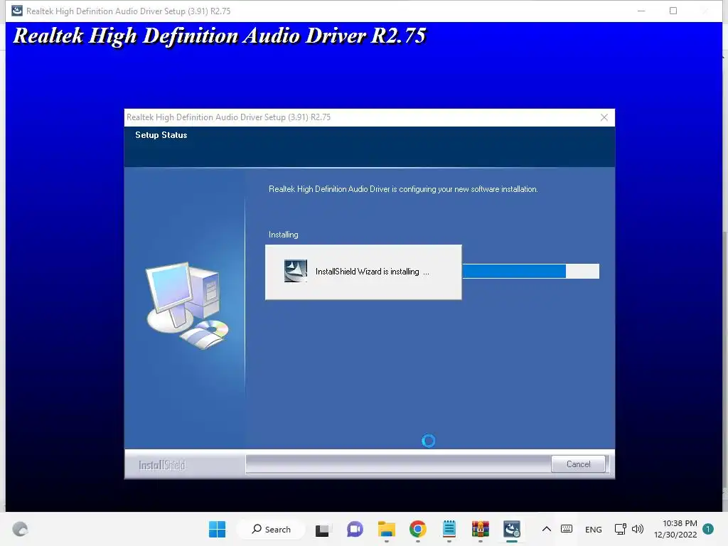Open WinRAR from the taskbar

tap(481, 529)
